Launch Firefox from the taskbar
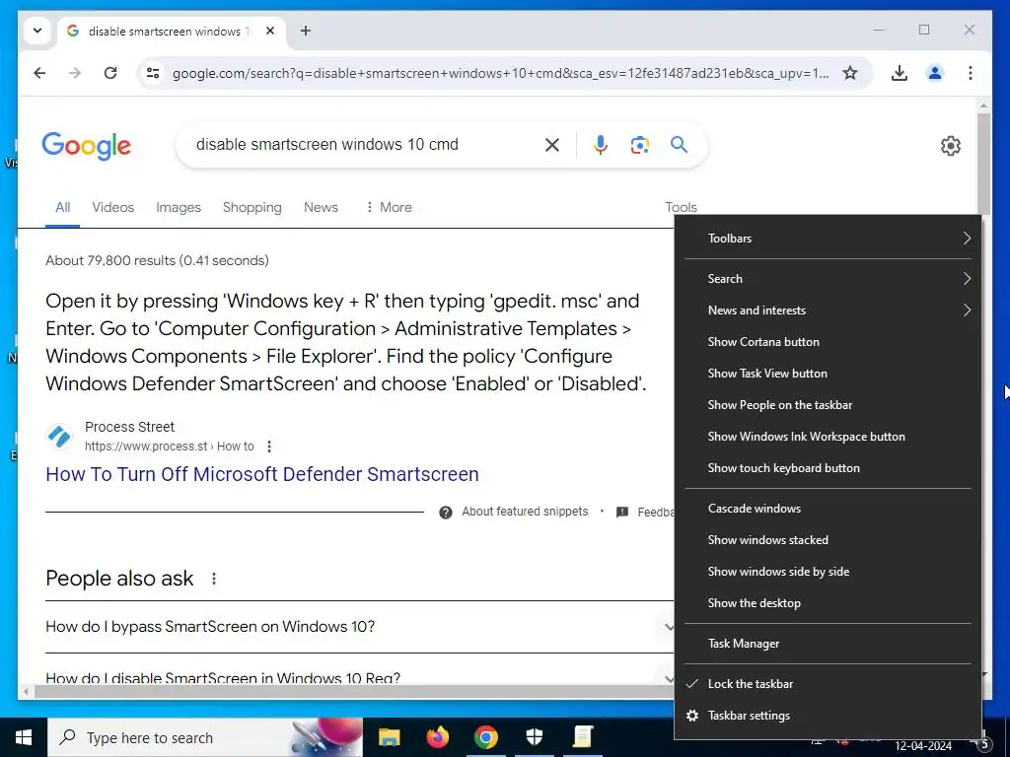Image resolution: width=1010 pixels, height=757 pixels. (x=438, y=737)
